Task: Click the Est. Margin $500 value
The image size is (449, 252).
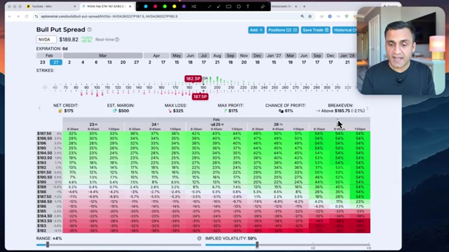Action: coord(123,111)
